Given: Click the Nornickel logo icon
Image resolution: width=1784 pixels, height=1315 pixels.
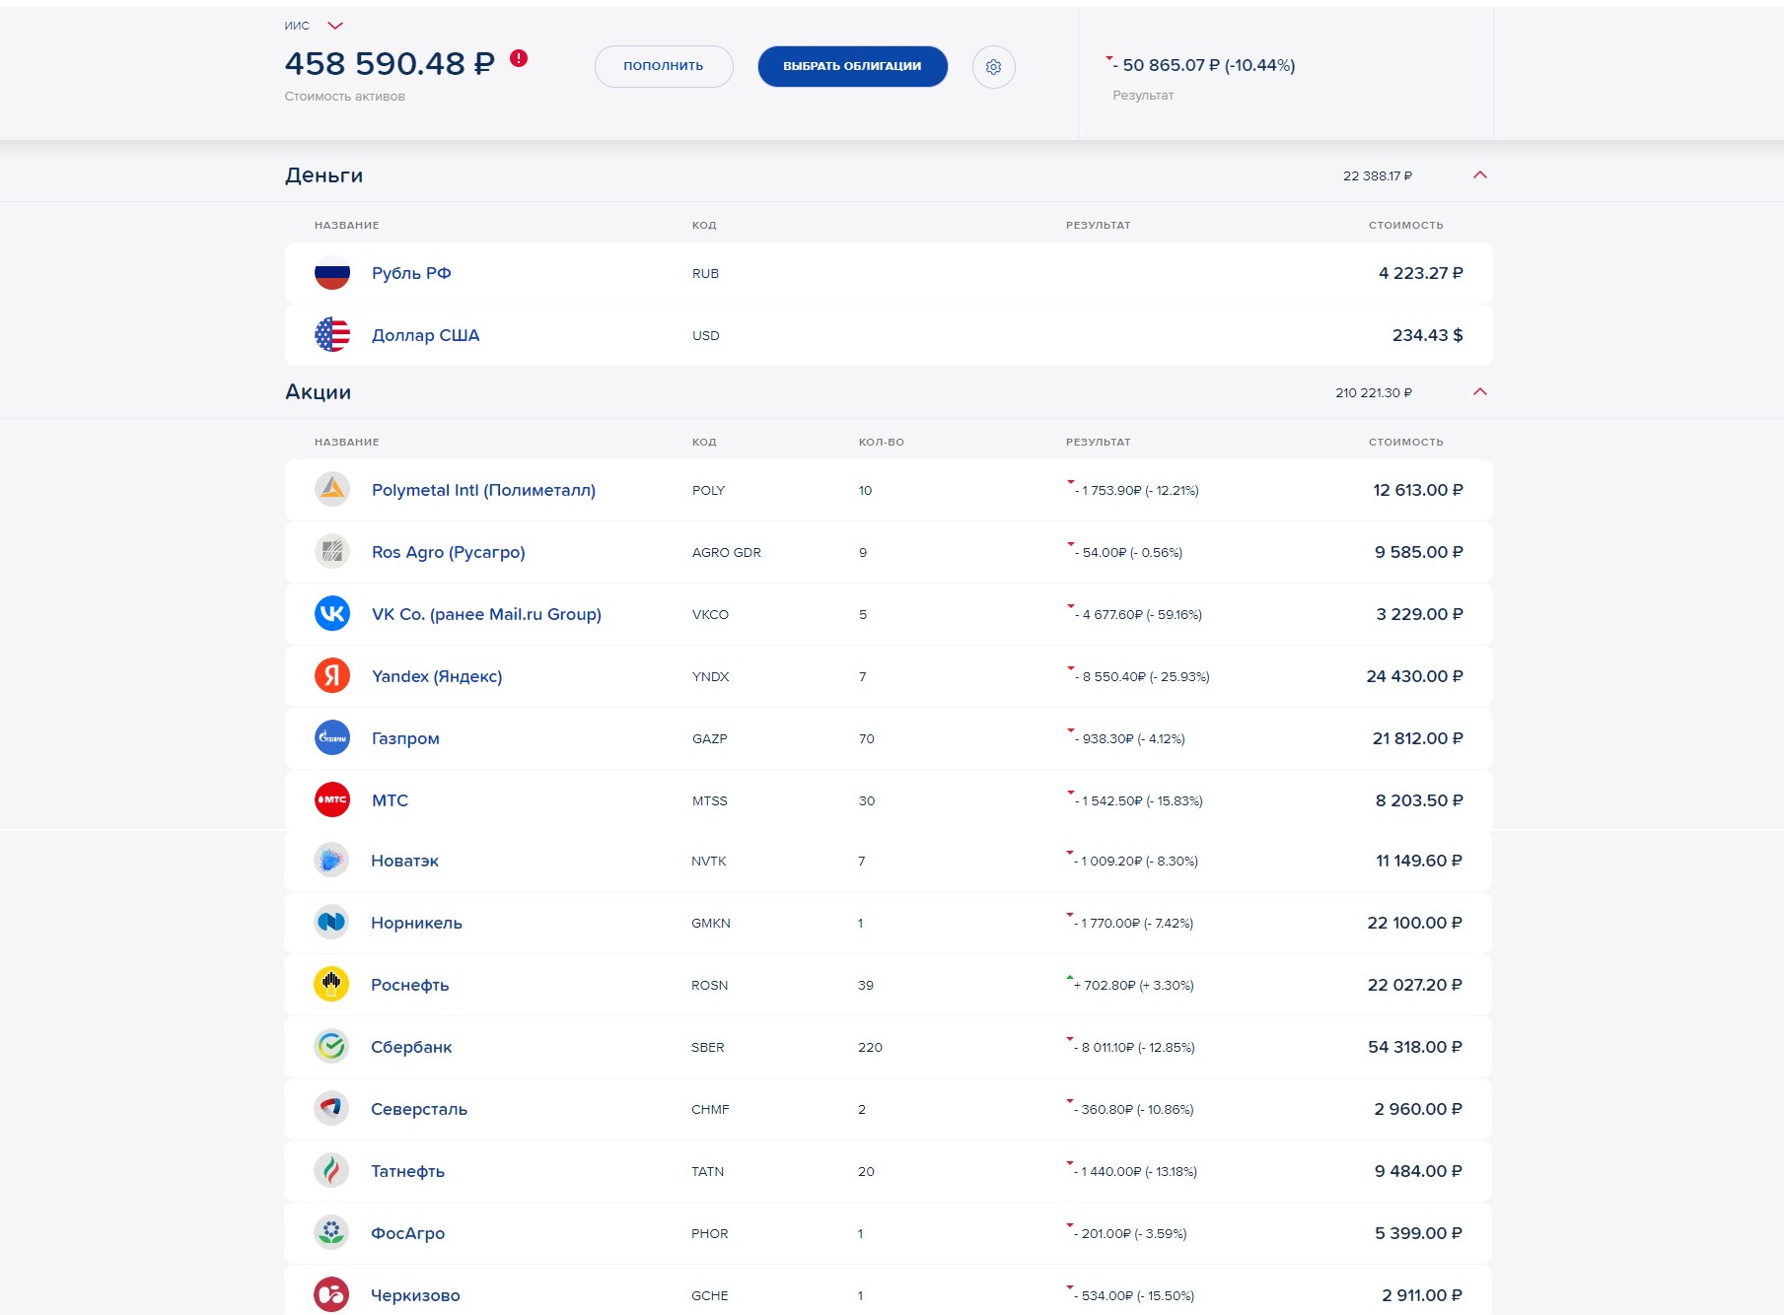Looking at the screenshot, I should pos(331,923).
